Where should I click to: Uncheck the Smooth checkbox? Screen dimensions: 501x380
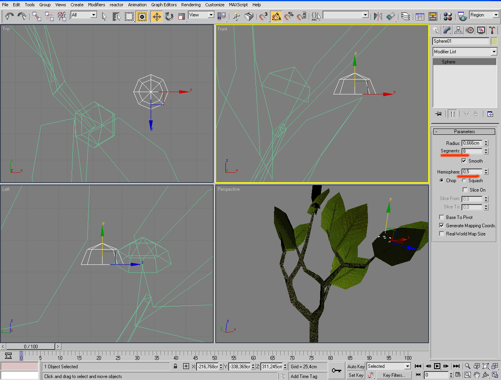click(x=464, y=161)
